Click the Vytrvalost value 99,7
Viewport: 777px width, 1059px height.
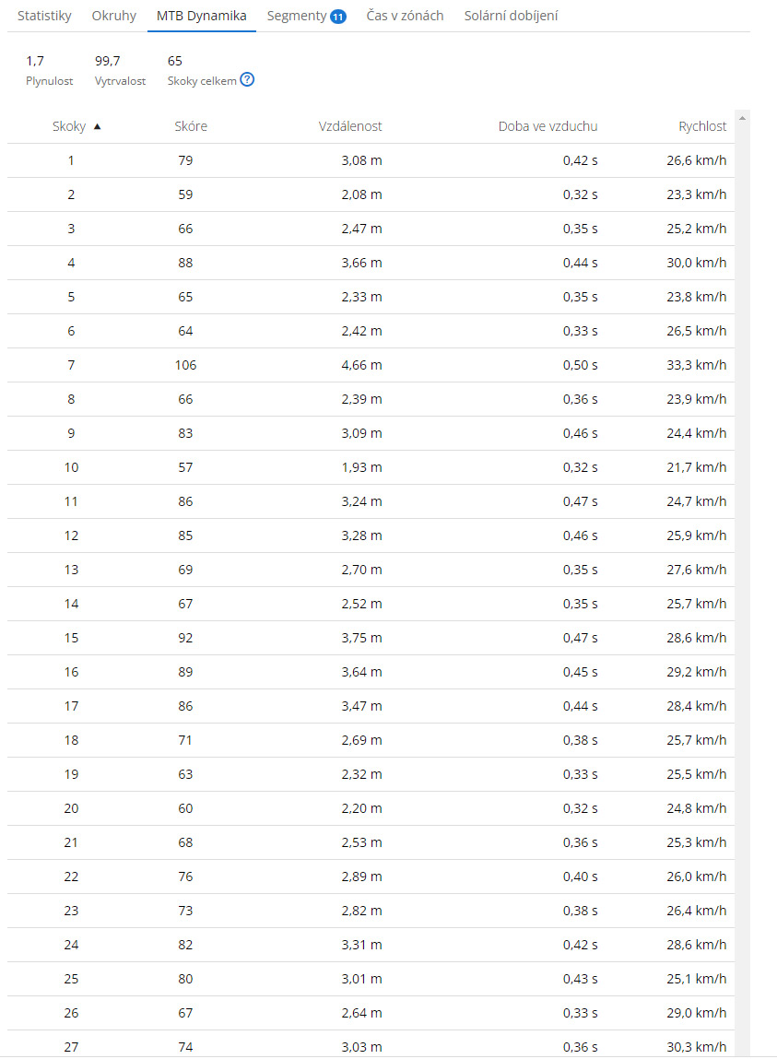pyautogui.click(x=108, y=61)
